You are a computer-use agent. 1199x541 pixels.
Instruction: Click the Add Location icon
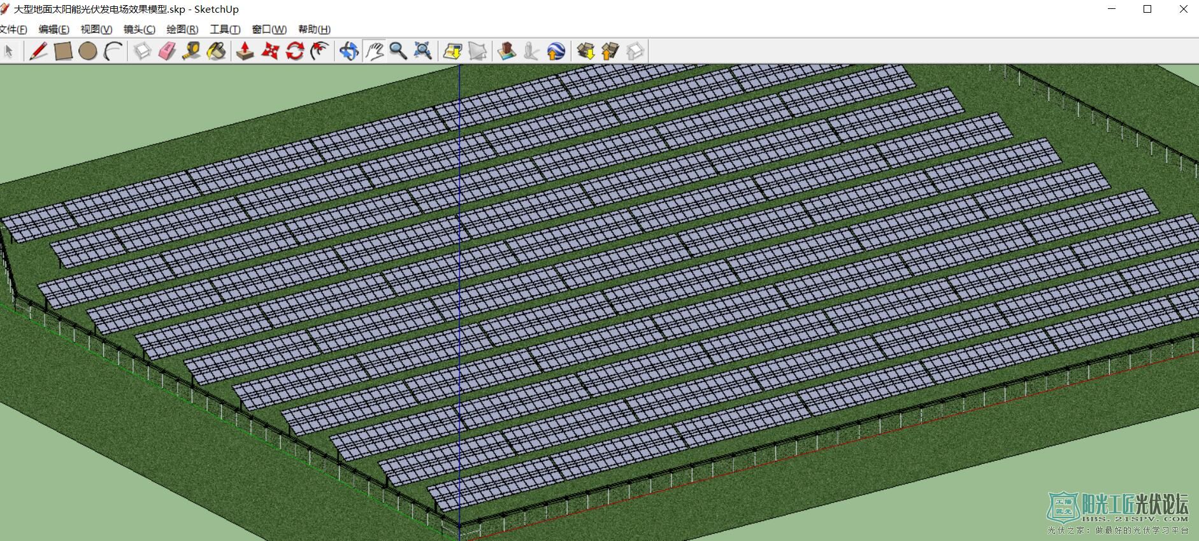(x=453, y=51)
